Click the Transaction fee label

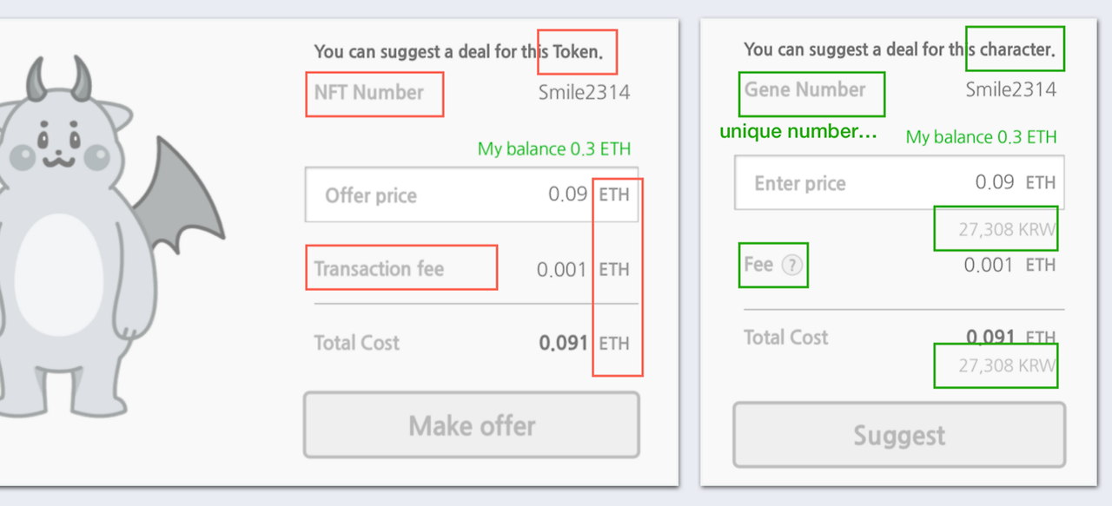point(379,269)
